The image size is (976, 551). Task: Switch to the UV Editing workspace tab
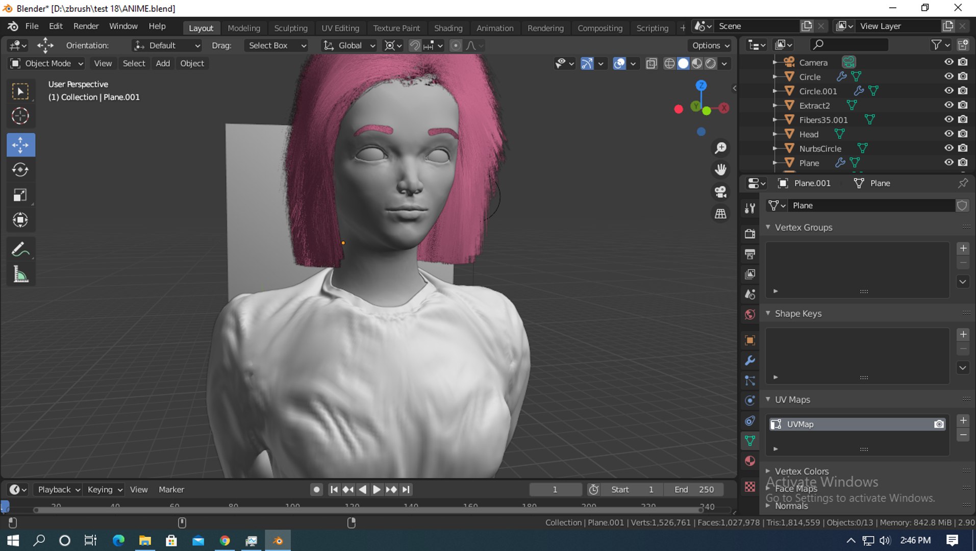pyautogui.click(x=340, y=28)
